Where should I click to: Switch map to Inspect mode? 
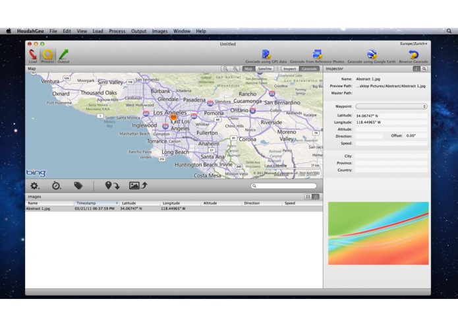290,69
